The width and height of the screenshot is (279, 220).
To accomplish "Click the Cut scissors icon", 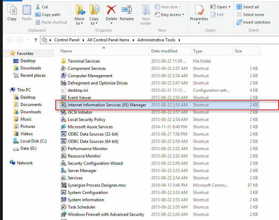I will click(x=38, y=7).
